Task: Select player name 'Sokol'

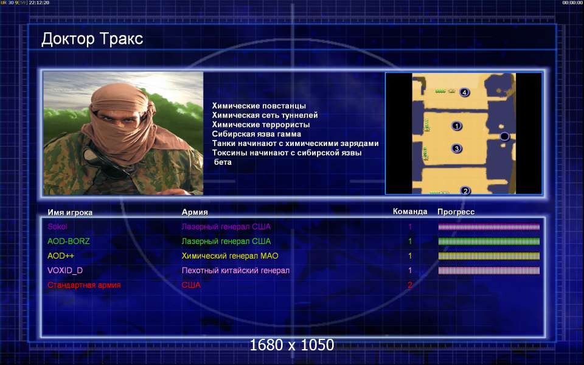Action: (57, 226)
